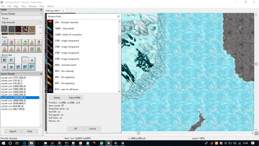Click the Select RAW button
The image size is (259, 146).
click(75, 98)
